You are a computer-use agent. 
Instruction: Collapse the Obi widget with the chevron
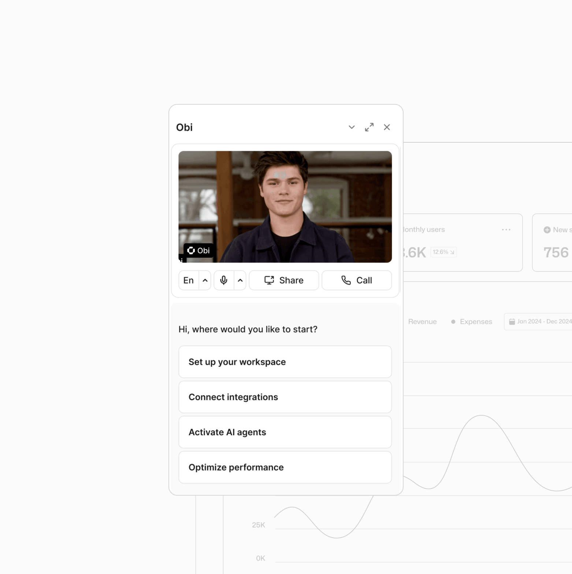click(352, 127)
